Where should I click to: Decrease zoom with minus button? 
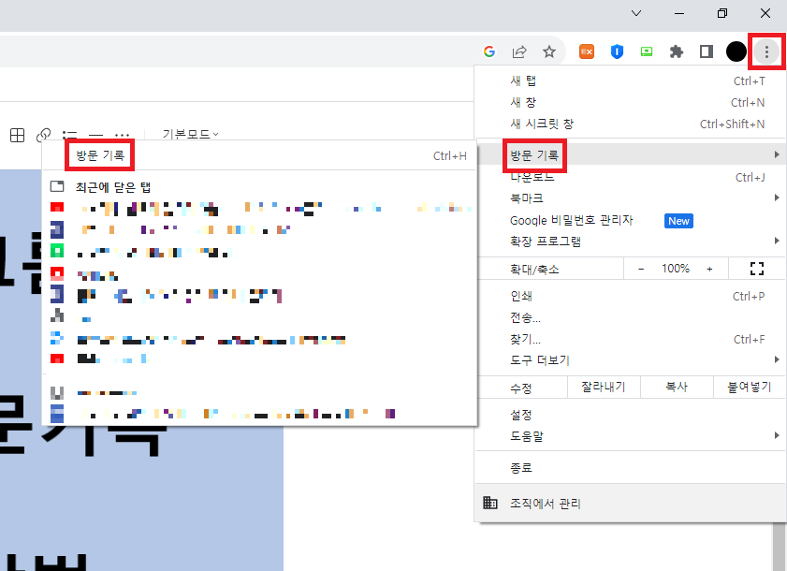[641, 270]
